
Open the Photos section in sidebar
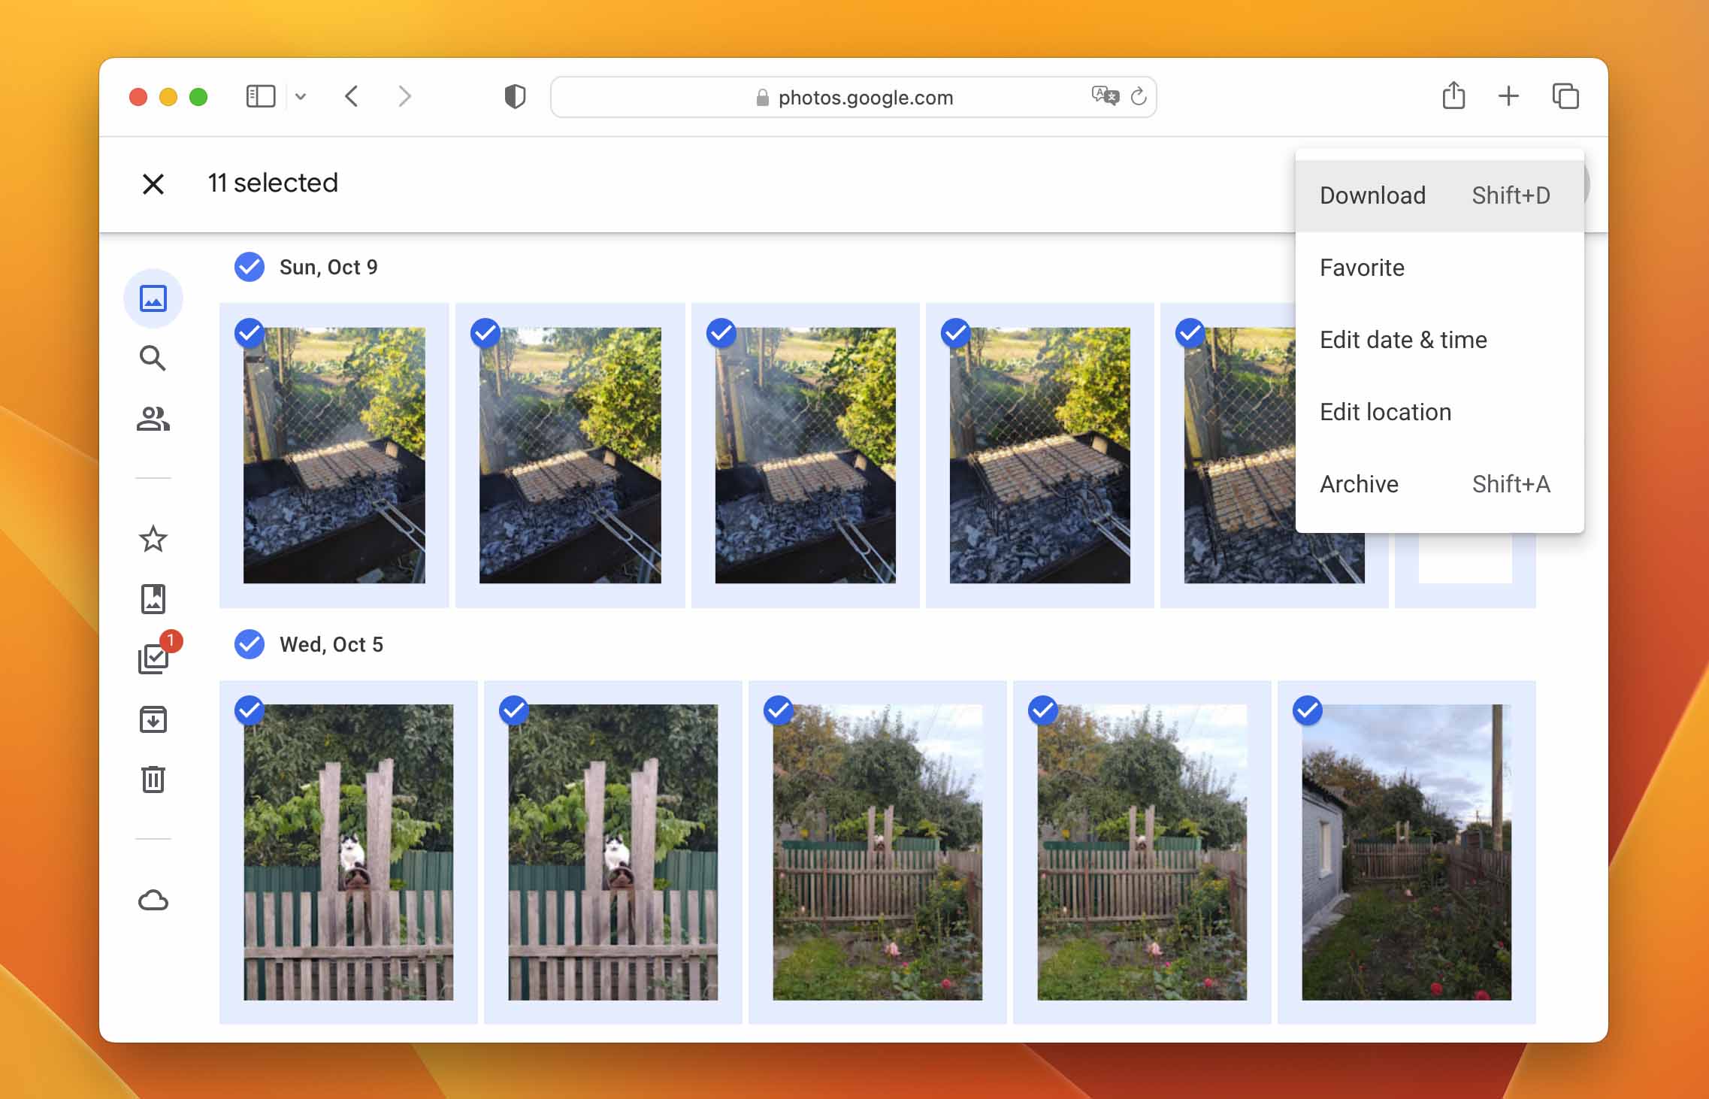coord(153,298)
